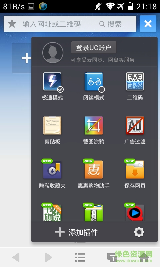The height and width of the screenshot is (267, 160).
Task: Go back with the left arrow
Action: click(x=16, y=257)
